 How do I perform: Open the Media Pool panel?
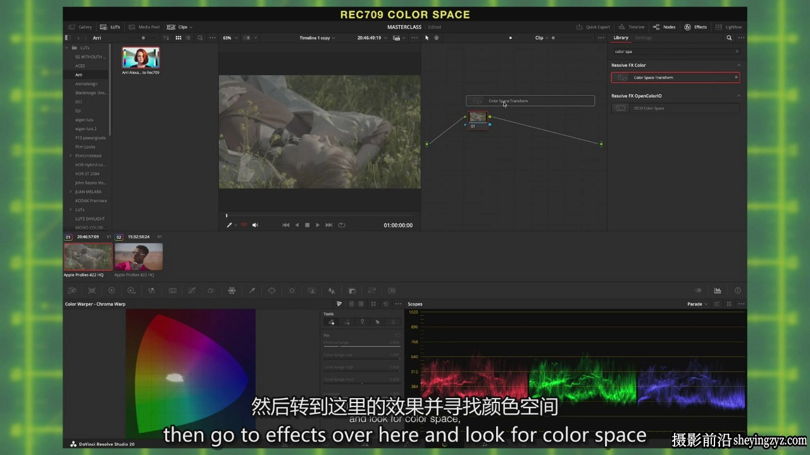(x=144, y=27)
